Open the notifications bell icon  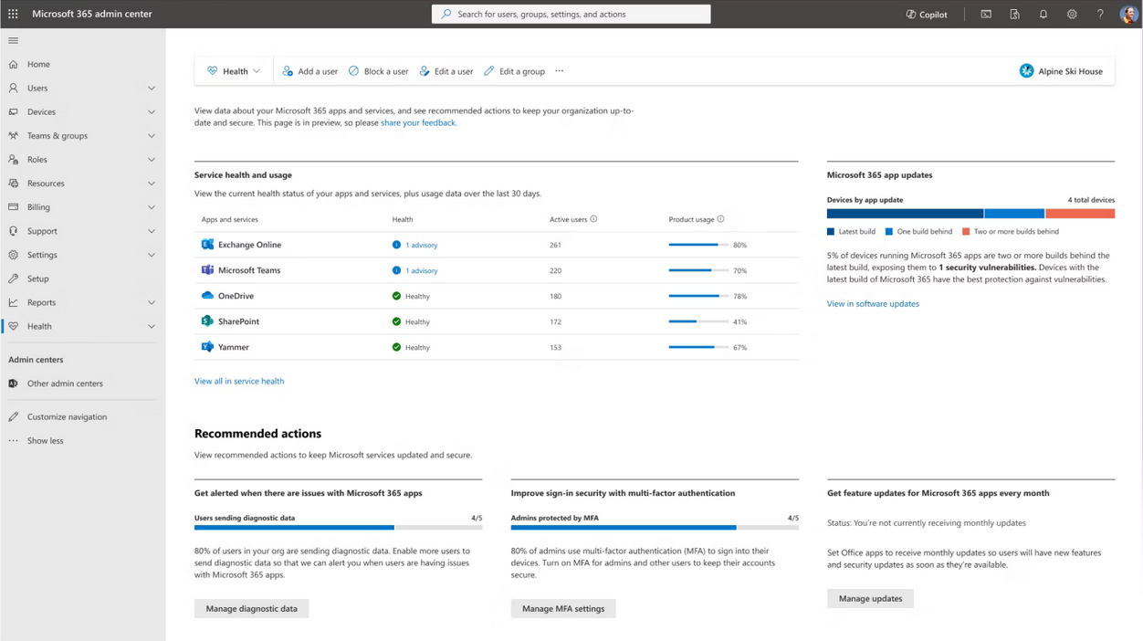tap(1043, 14)
